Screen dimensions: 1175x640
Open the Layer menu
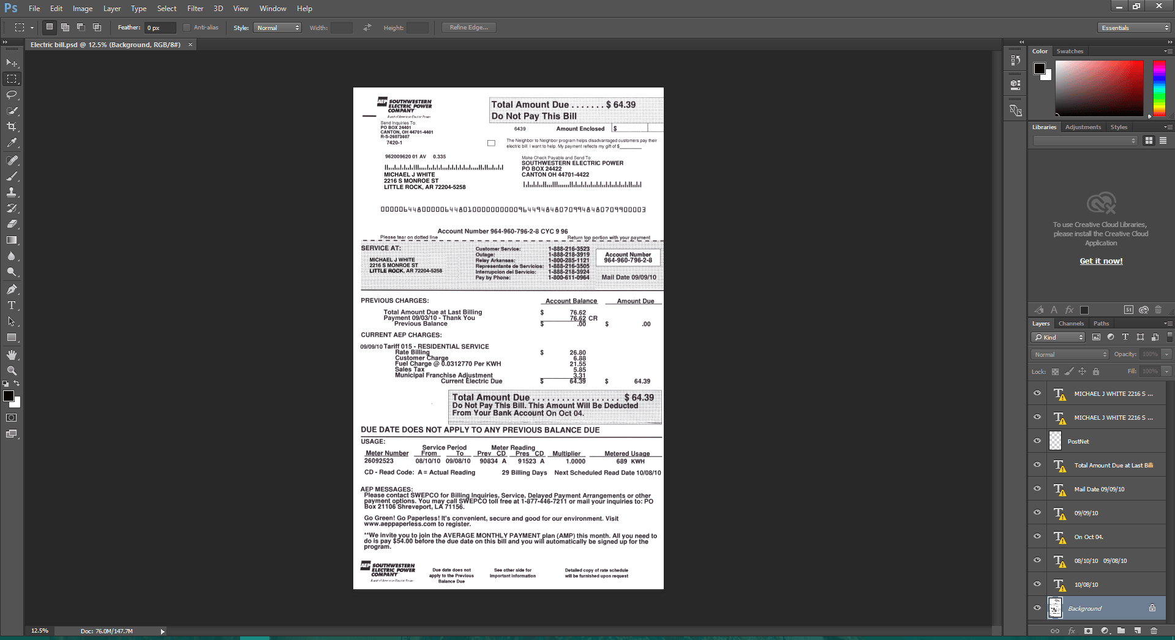coord(112,9)
